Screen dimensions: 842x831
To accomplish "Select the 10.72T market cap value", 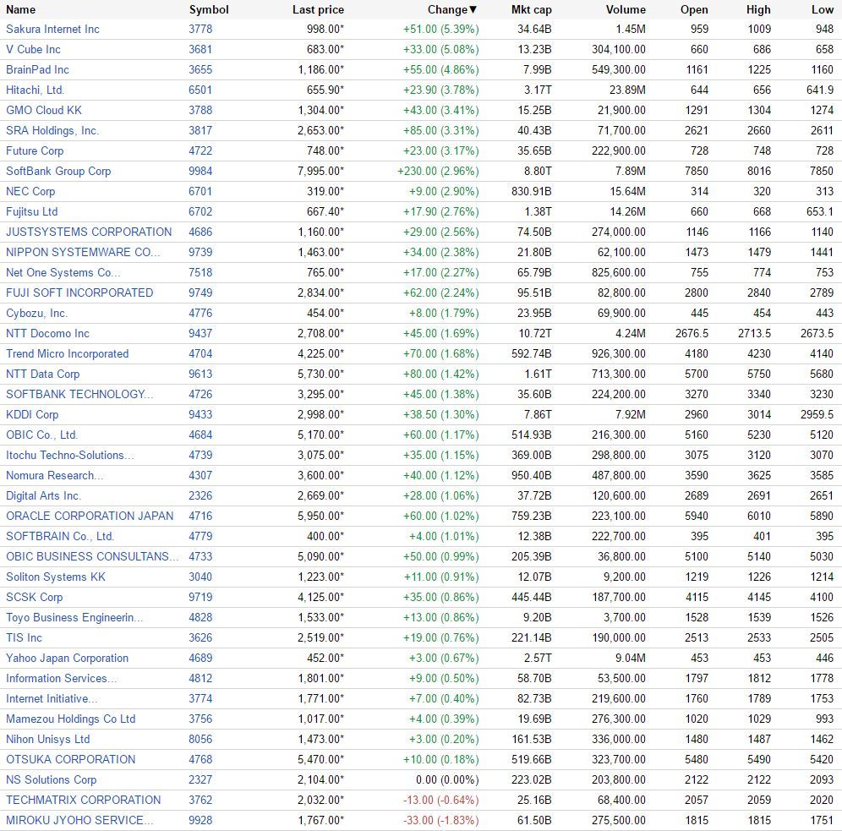I will pyautogui.click(x=535, y=333).
